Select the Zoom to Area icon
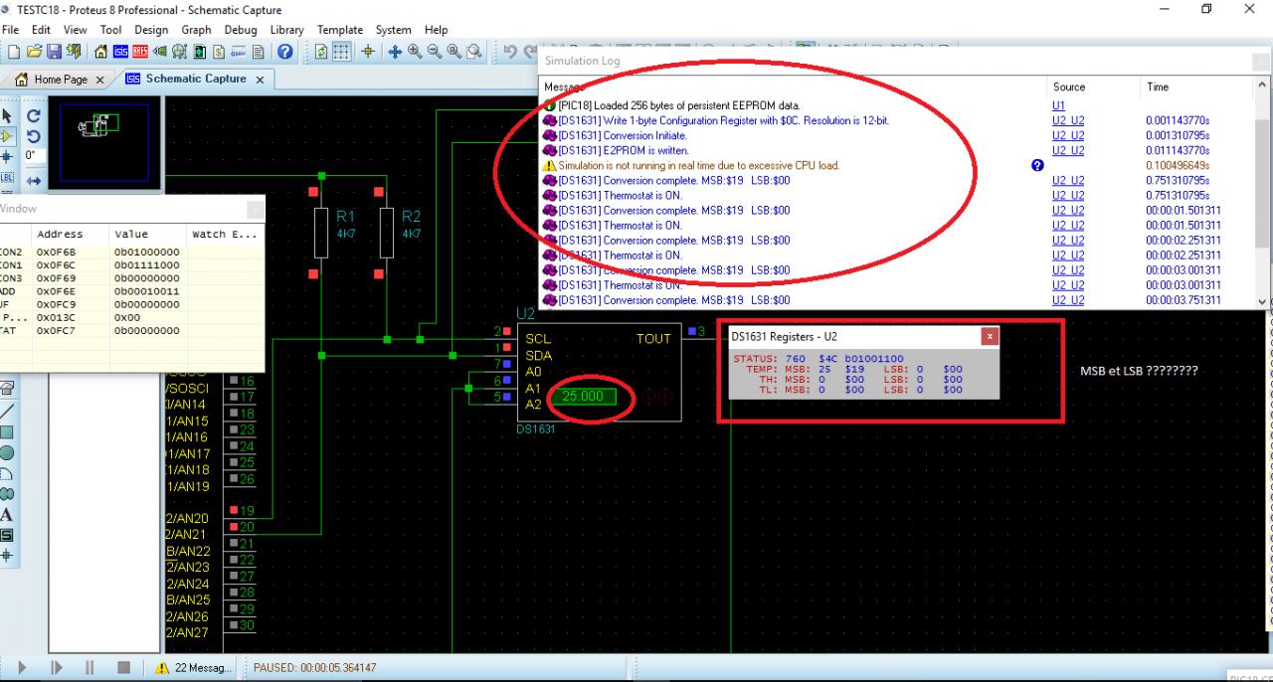1273x682 pixels. click(474, 52)
